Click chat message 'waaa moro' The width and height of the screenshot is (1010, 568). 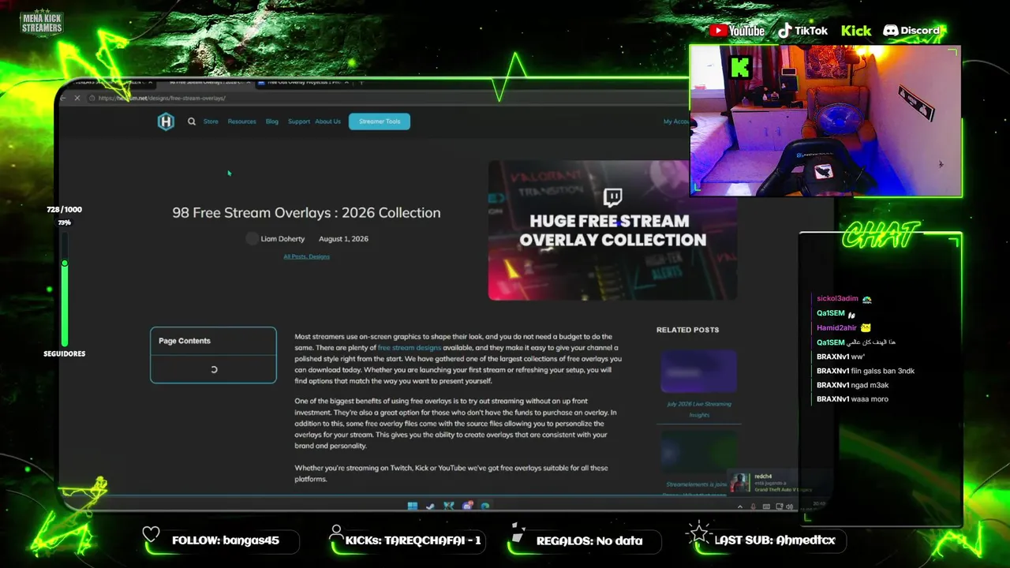tap(870, 399)
